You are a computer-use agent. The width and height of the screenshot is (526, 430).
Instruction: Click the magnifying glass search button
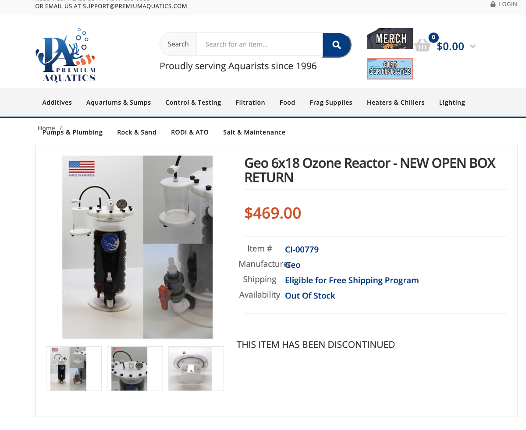pyautogui.click(x=337, y=45)
